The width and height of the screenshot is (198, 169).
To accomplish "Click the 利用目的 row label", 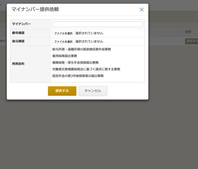I will pyautogui.click(x=18, y=64).
